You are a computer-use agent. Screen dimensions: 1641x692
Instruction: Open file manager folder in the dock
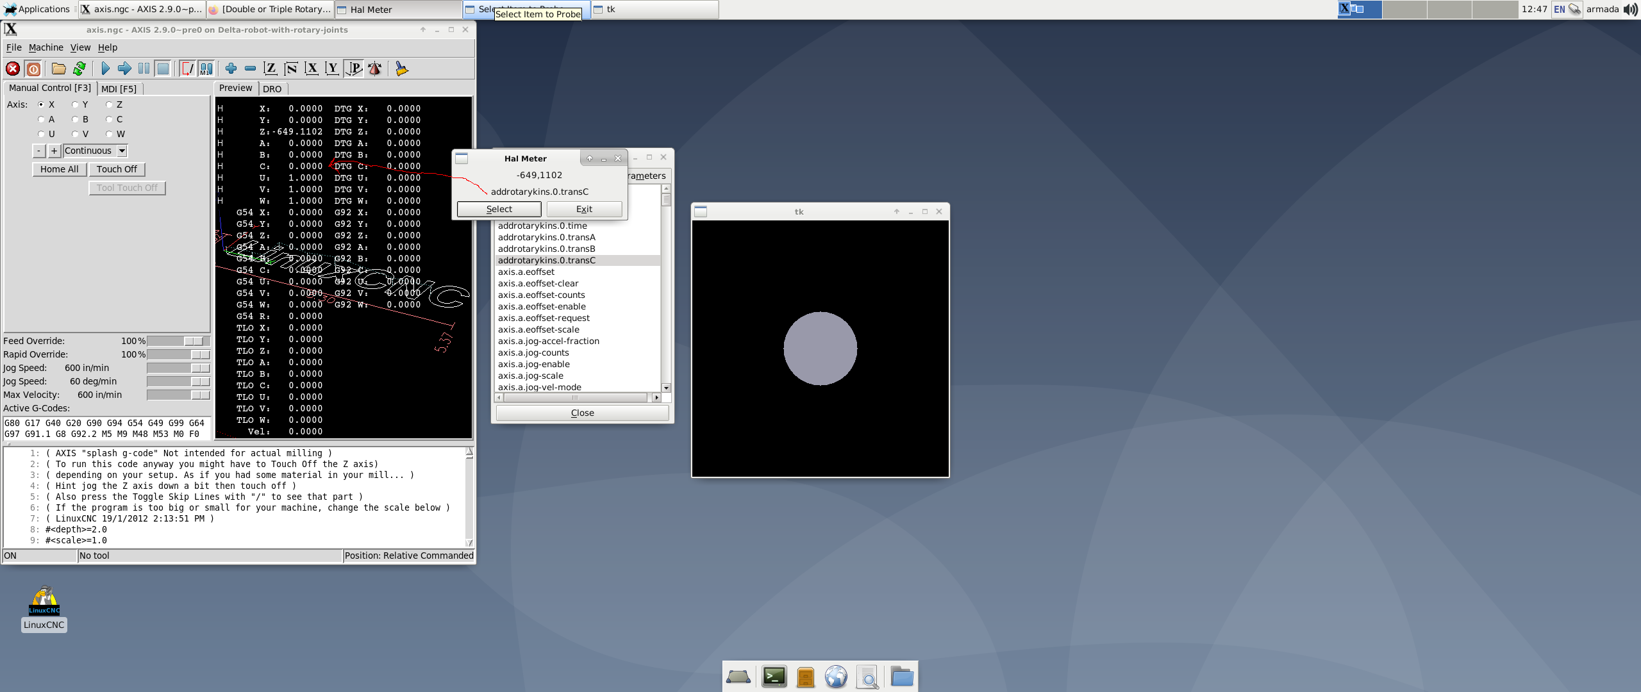tap(902, 677)
